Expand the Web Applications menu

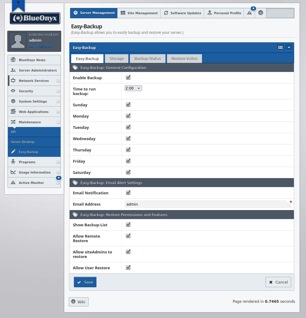click(58, 112)
